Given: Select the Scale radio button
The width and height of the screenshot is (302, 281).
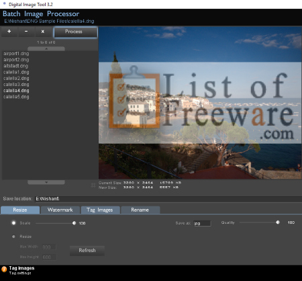Looking at the screenshot, I should pyautogui.click(x=13, y=223).
